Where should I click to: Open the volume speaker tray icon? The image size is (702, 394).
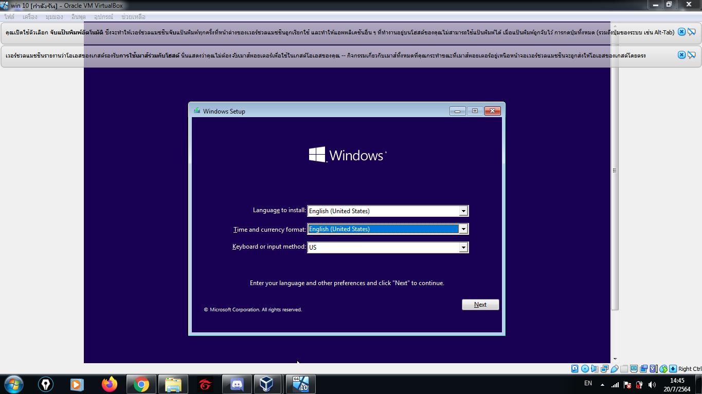point(652,384)
